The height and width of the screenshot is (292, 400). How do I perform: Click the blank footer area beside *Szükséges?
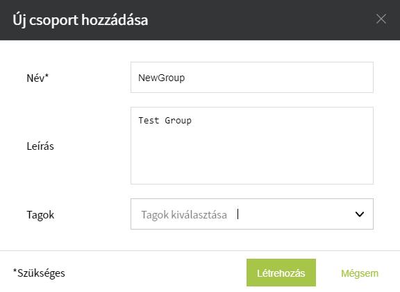[156, 273]
